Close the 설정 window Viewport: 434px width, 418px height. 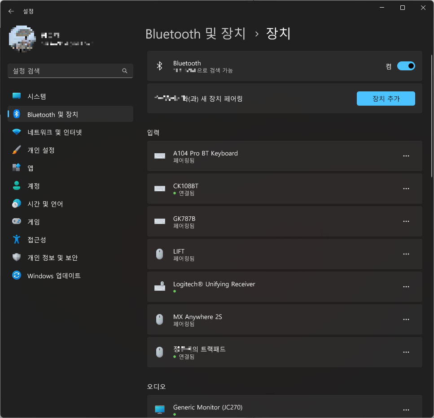(x=423, y=8)
